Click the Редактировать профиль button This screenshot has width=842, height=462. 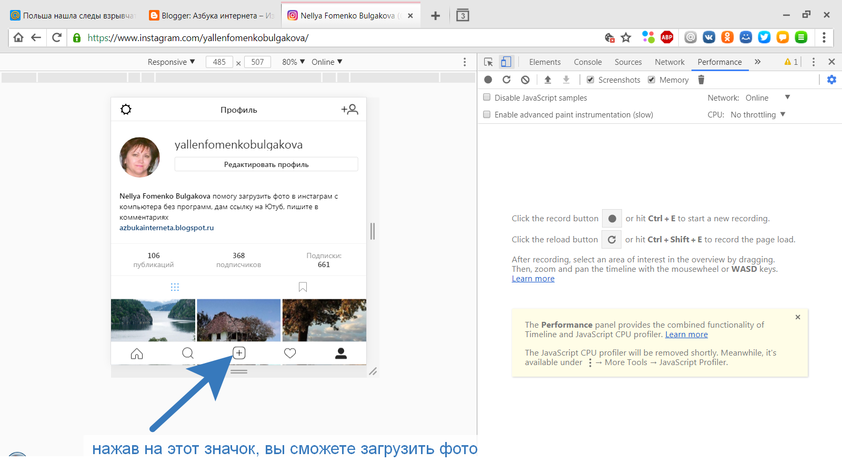point(266,164)
